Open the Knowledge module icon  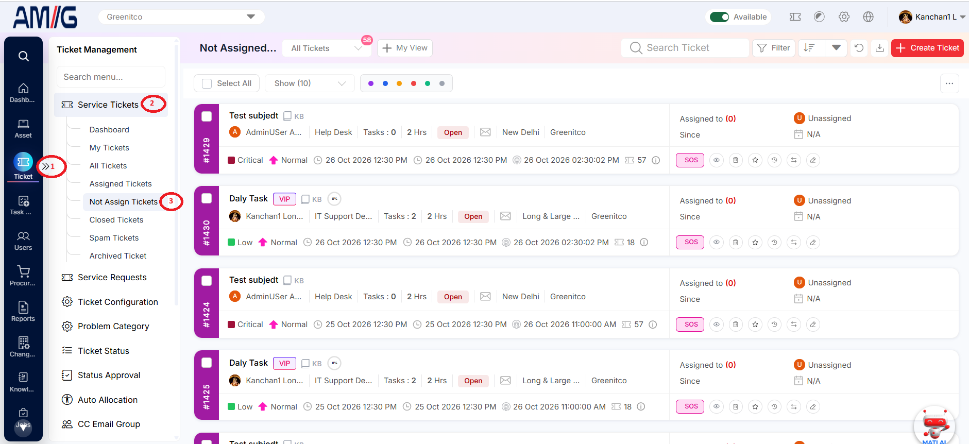coord(23,382)
